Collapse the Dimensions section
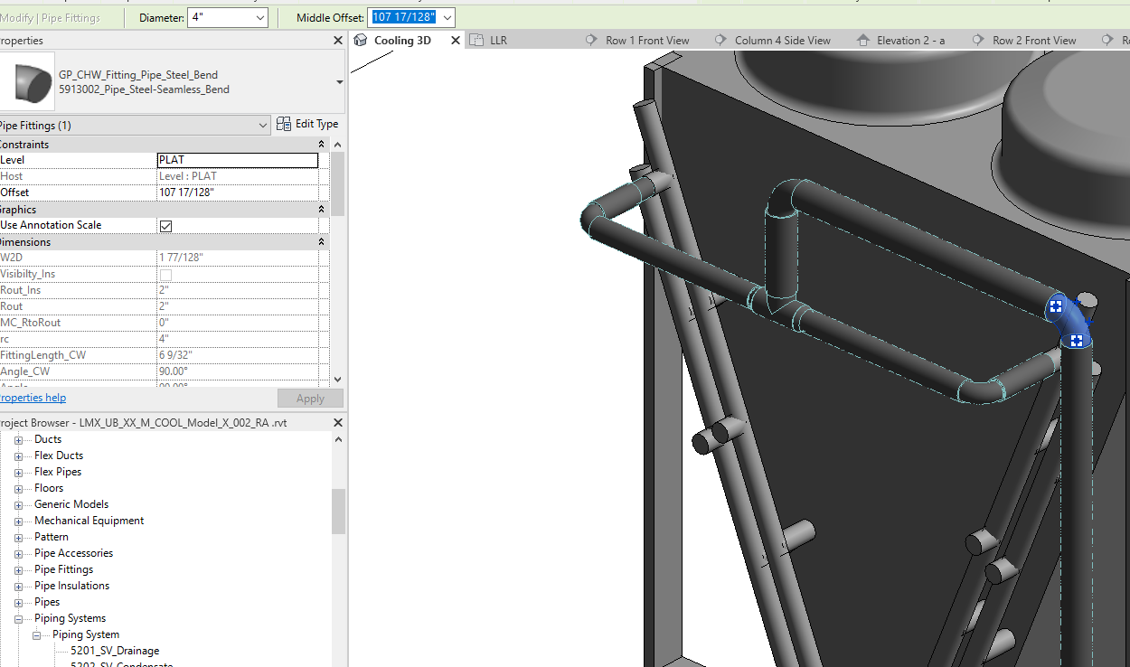 click(322, 242)
